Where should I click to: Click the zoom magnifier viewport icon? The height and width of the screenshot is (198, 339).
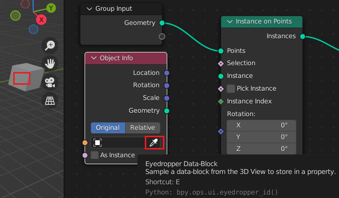(x=50, y=46)
